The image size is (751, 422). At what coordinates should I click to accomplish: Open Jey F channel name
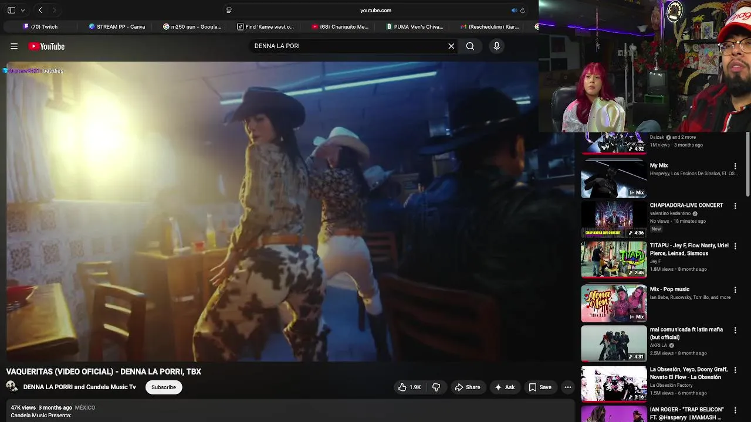click(x=655, y=261)
